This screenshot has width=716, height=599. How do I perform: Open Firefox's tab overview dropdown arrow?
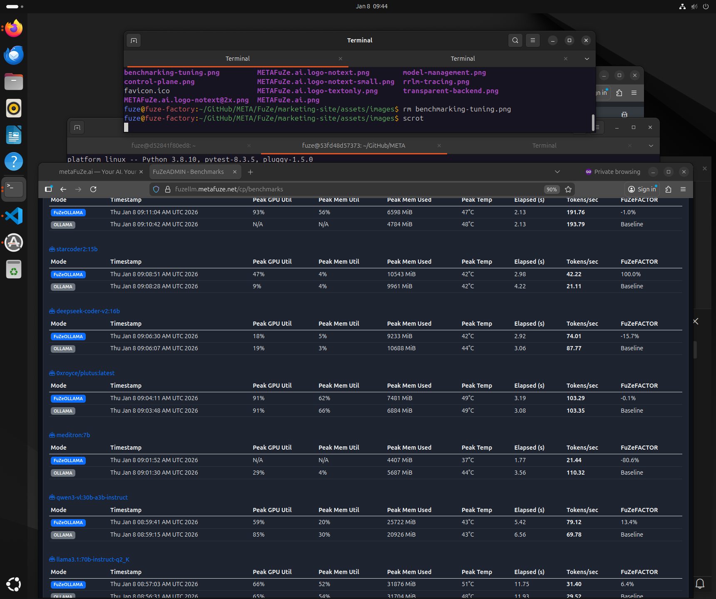[x=557, y=172]
